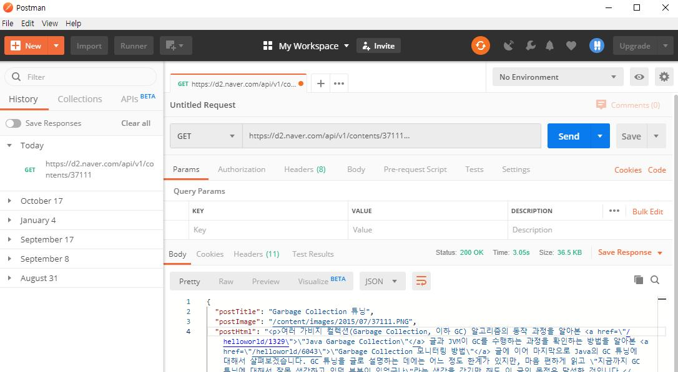Expand the October 17 history group
678x372 pixels.
click(x=9, y=201)
